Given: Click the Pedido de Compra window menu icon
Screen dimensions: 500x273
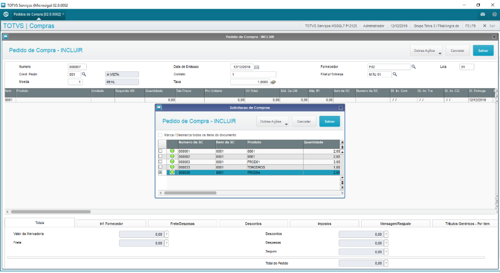Looking at the screenshot, I should [x=6, y=37].
